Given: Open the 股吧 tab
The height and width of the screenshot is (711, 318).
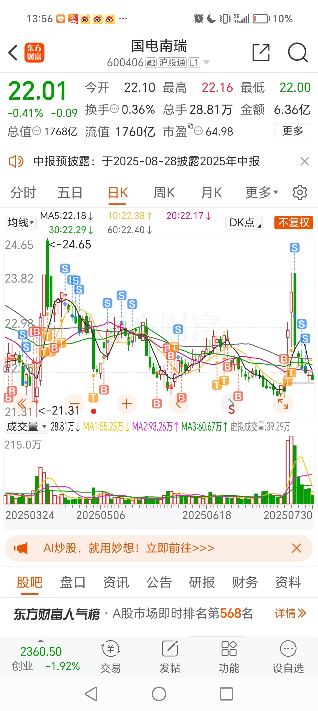Looking at the screenshot, I should 29,582.
